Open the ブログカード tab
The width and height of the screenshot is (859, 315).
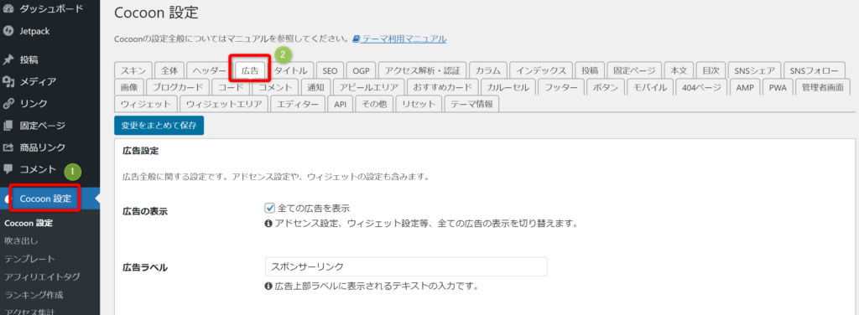[178, 87]
